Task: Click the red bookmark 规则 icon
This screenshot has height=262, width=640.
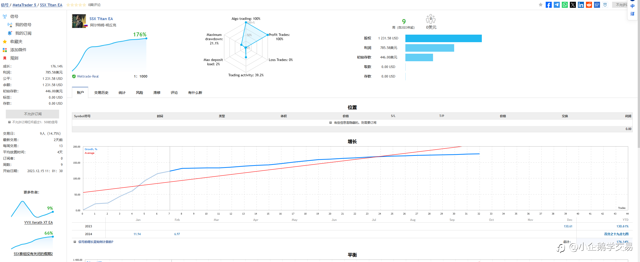Action: click(x=5, y=58)
